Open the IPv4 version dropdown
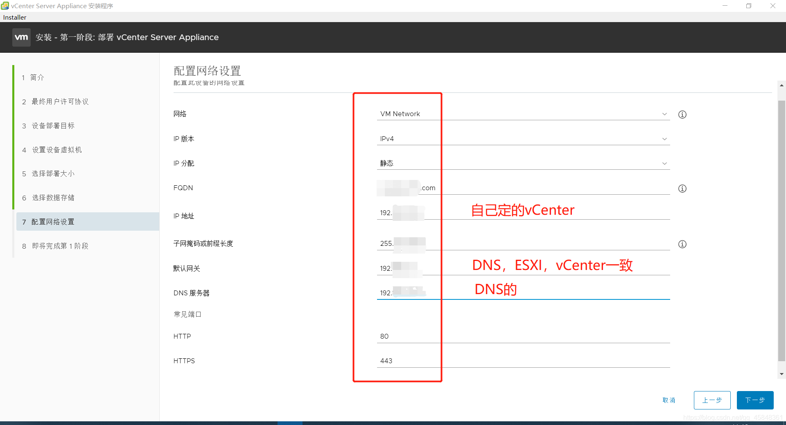786x425 pixels. click(x=523, y=139)
